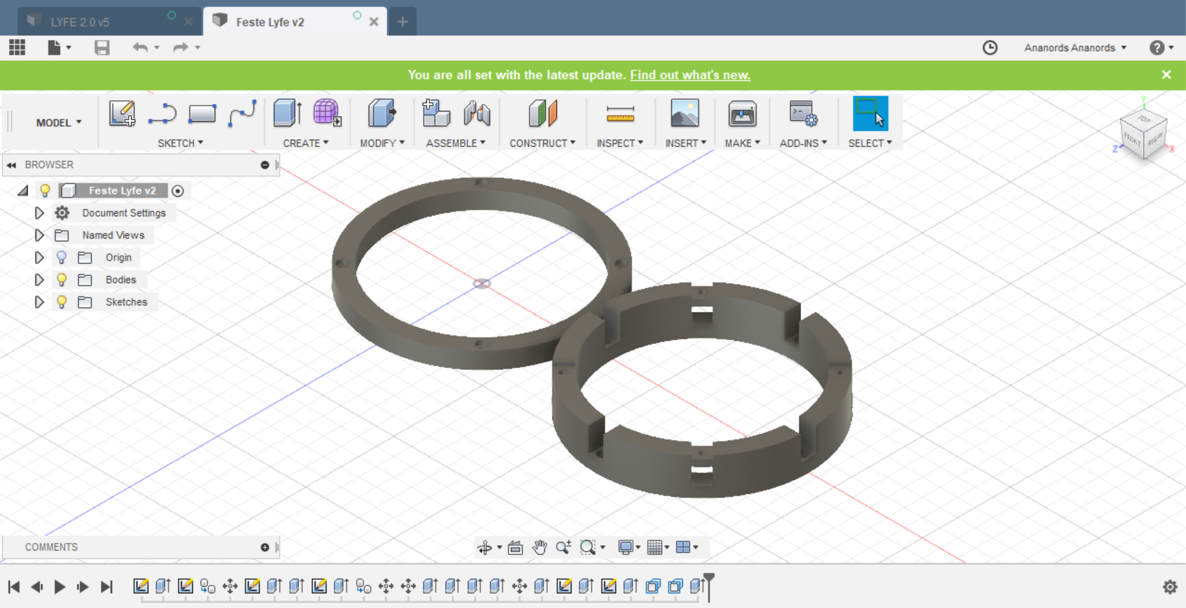Expand Document Settings in the browser
Image resolution: width=1186 pixels, height=608 pixels.
click(39, 213)
